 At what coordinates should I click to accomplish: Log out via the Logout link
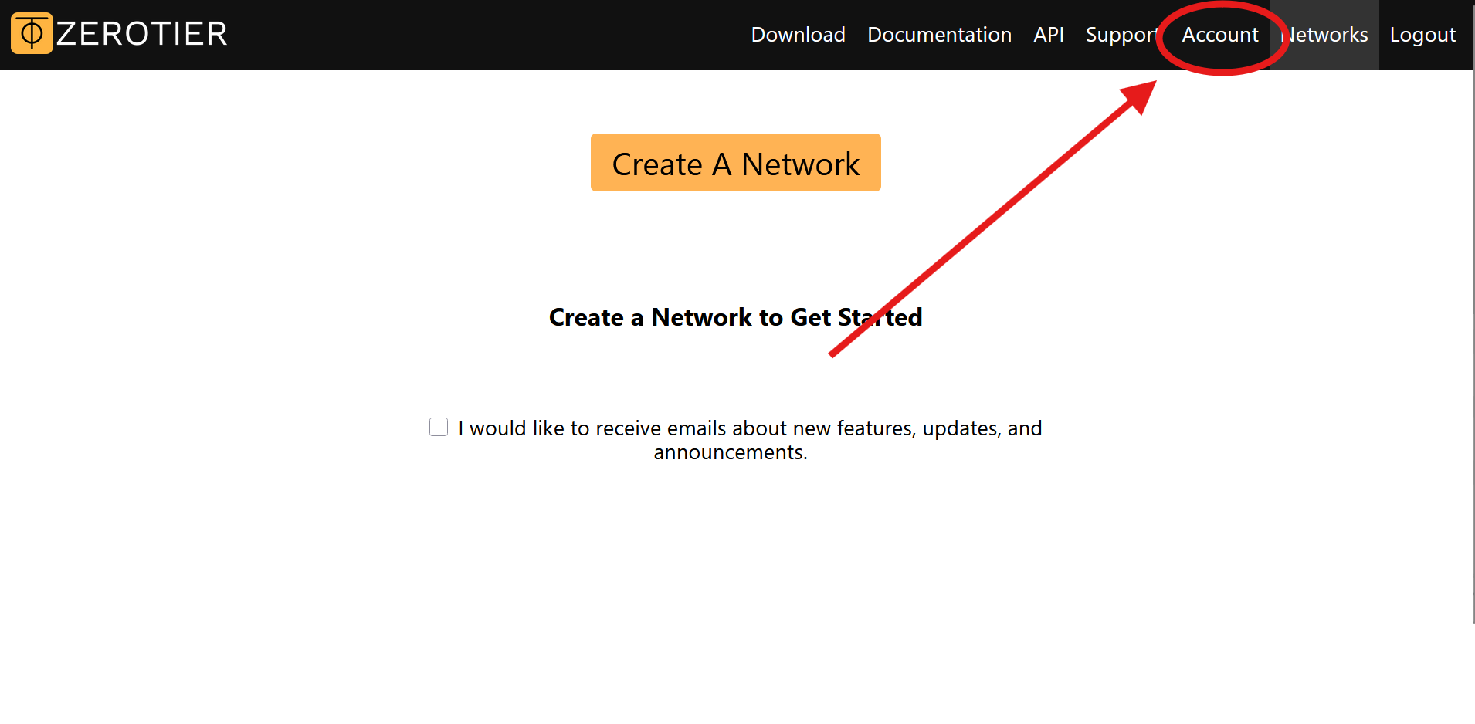(1422, 36)
